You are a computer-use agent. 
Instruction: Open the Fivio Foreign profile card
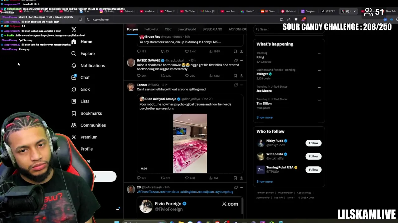pyautogui.click(x=190, y=207)
